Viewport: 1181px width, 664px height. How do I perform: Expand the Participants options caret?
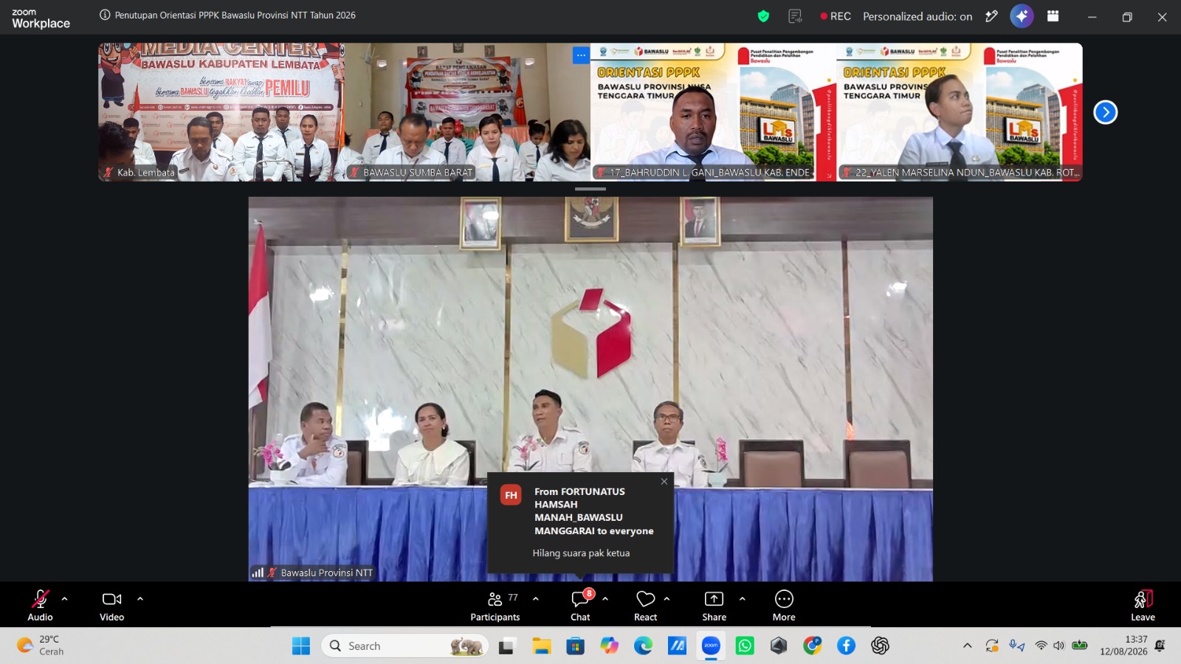pos(536,599)
